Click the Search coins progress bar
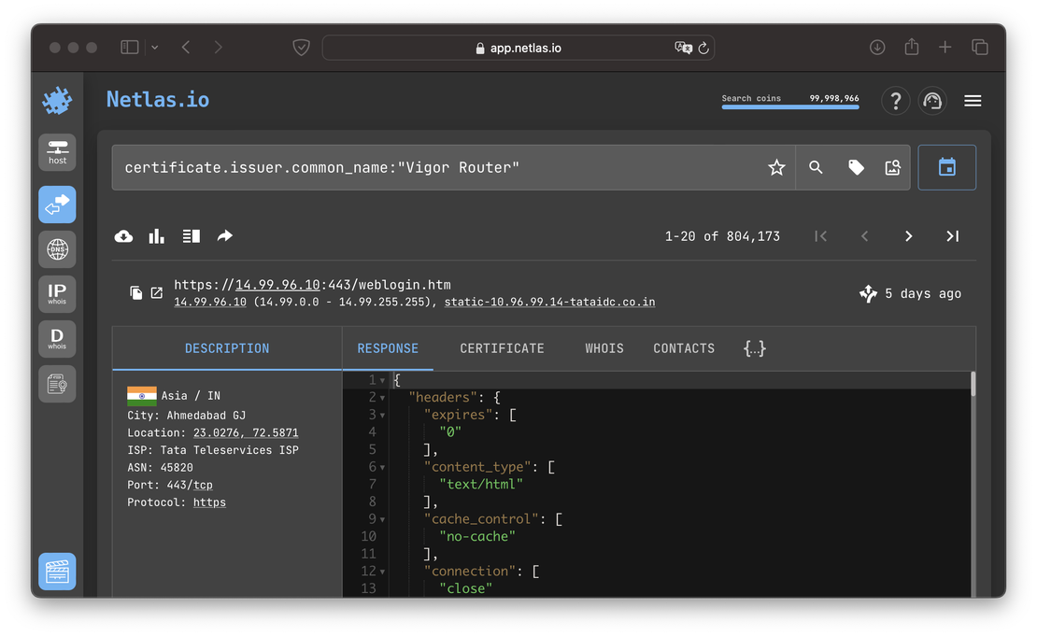Image resolution: width=1037 pixels, height=636 pixels. click(x=790, y=107)
